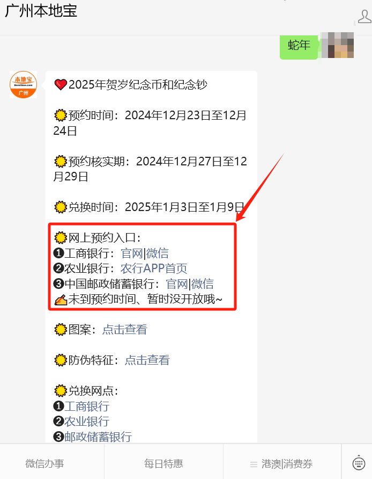View 图案 via 点击查看 link
This screenshot has width=372, height=479.
pyautogui.click(x=125, y=330)
